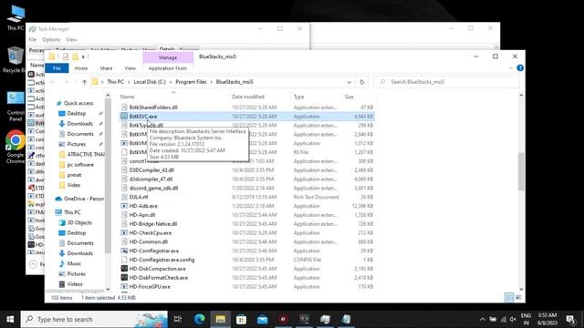Open pc software folder in Quick access

pos(80,164)
